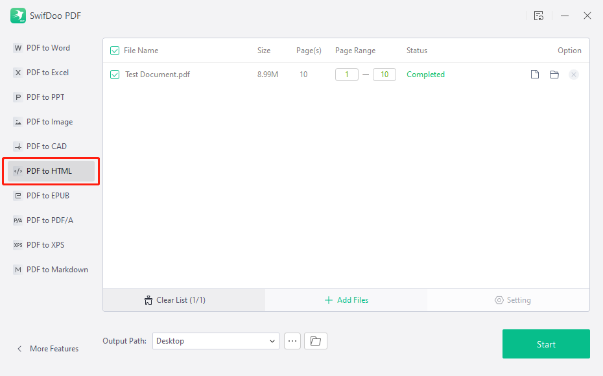Click the Option column header
Image resolution: width=603 pixels, height=376 pixels.
coord(569,51)
